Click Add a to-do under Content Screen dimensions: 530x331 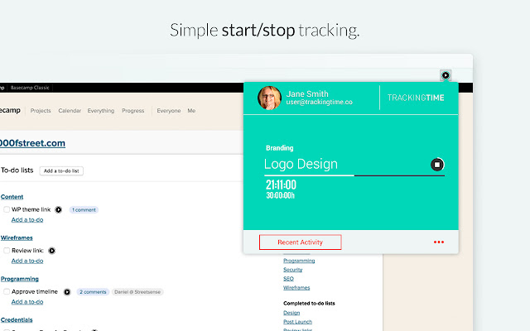click(28, 220)
